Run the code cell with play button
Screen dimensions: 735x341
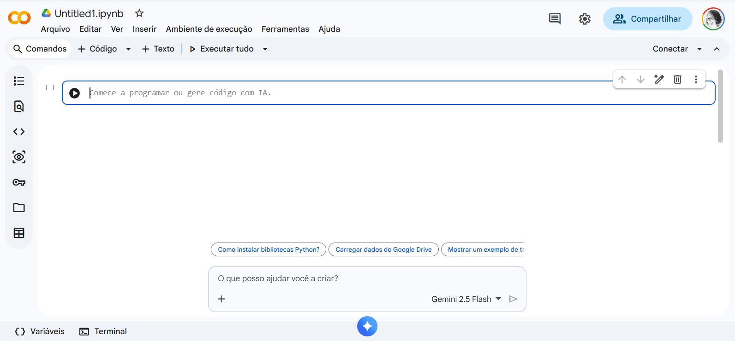(x=74, y=93)
